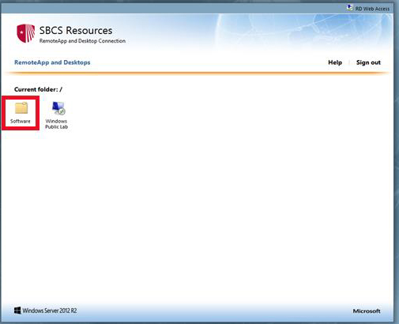
Task: Click the Software folder label
Action: tap(21, 121)
